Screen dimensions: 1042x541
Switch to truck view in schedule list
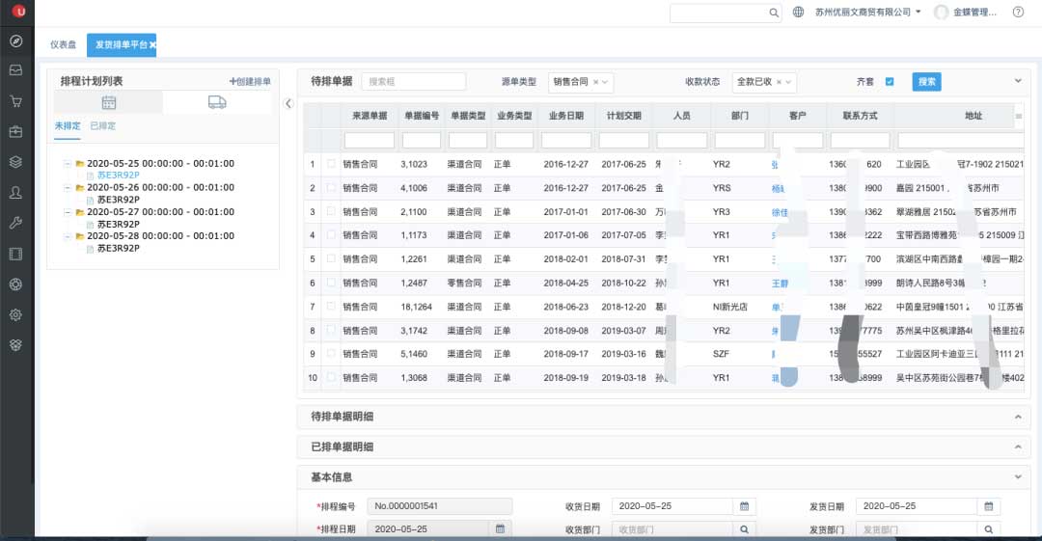pos(217,102)
